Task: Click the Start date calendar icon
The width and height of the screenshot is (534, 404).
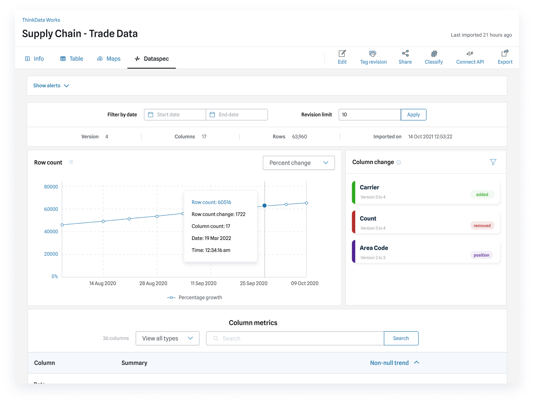Action: tap(151, 114)
